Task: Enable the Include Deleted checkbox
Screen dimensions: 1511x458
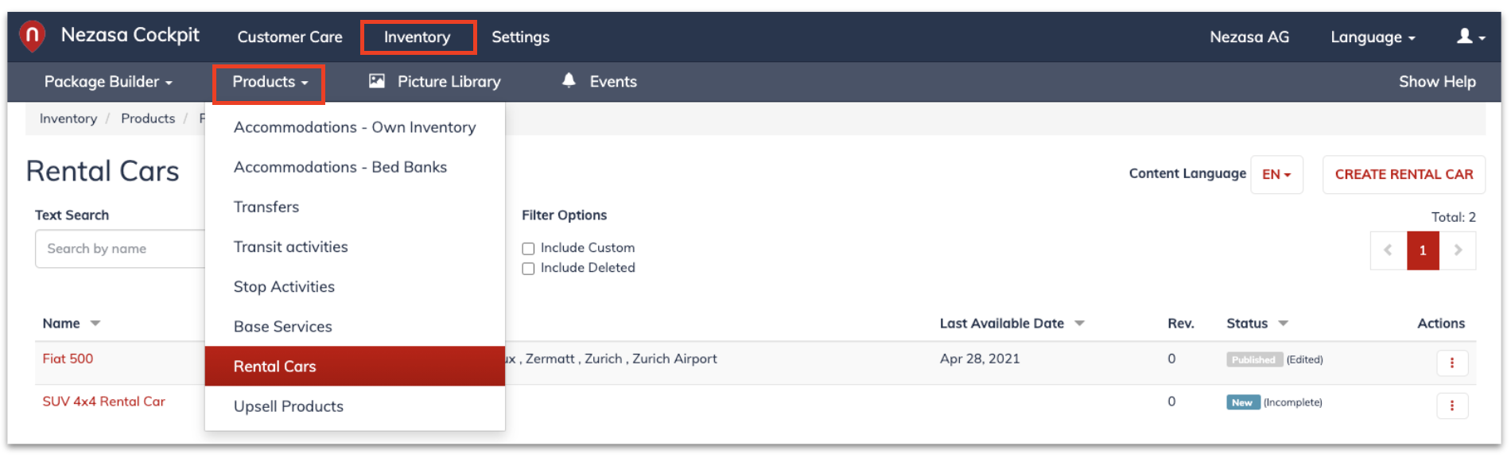Action: [528, 269]
